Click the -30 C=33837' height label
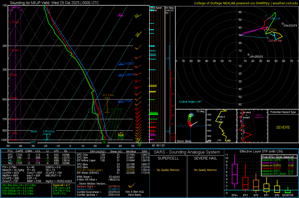Viewport: 299px width, 198px height. coord(126,63)
